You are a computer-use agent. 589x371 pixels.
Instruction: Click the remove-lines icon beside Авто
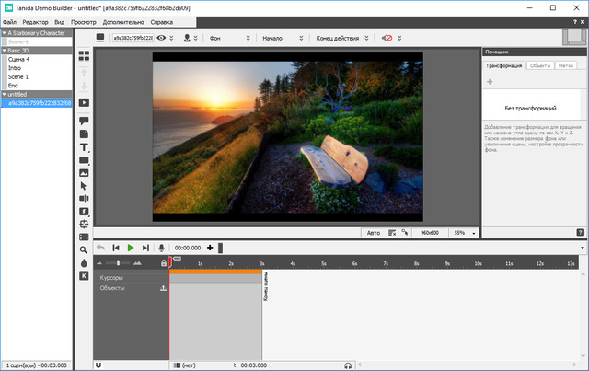click(392, 233)
